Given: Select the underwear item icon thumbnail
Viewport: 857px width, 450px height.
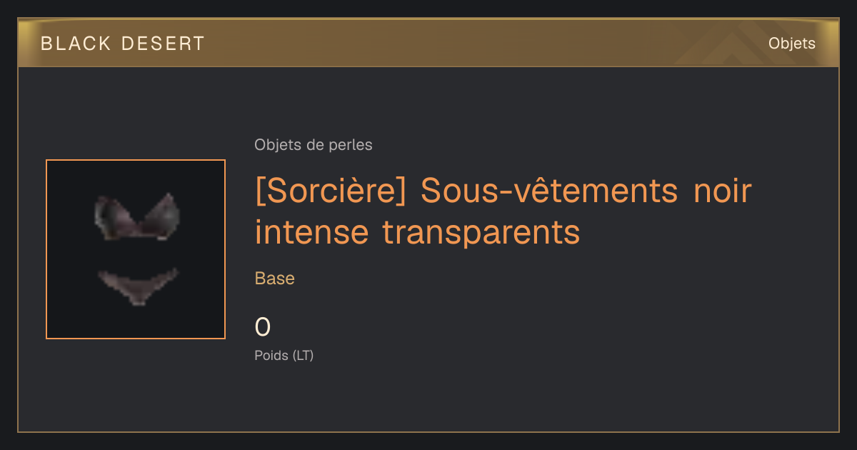Looking at the screenshot, I should click(136, 249).
